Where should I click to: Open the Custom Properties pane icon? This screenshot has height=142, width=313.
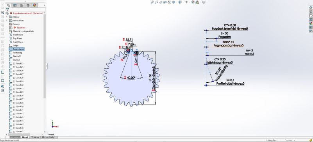pyautogui.click(x=311, y=27)
